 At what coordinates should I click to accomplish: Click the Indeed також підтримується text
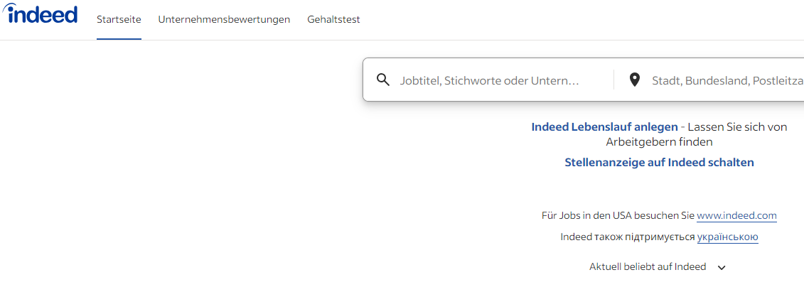click(x=627, y=237)
